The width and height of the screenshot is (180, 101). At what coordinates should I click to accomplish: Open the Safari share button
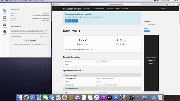pyautogui.click(x=171, y=4)
